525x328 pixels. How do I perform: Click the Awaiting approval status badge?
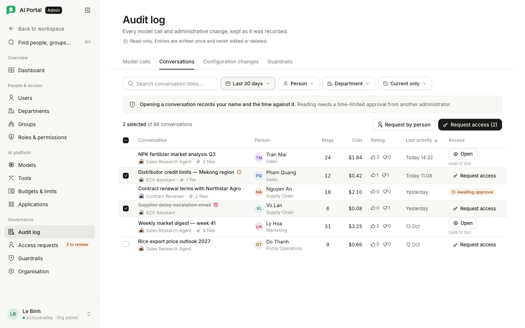point(472,192)
